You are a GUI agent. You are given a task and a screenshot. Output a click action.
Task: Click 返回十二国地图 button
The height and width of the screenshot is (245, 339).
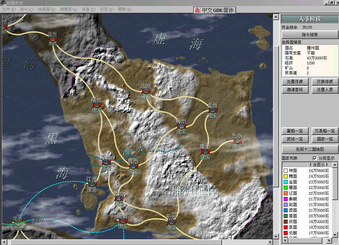[x=310, y=149]
